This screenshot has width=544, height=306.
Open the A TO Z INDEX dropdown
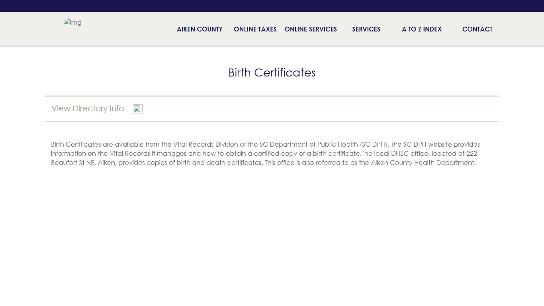pyautogui.click(x=421, y=29)
